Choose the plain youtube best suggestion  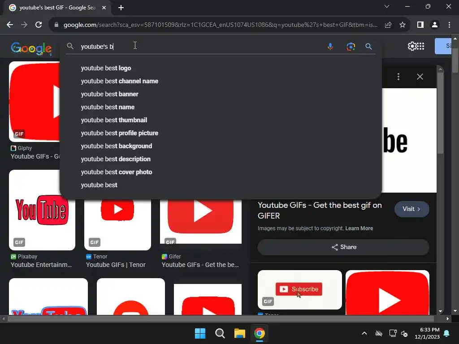tap(221, 185)
